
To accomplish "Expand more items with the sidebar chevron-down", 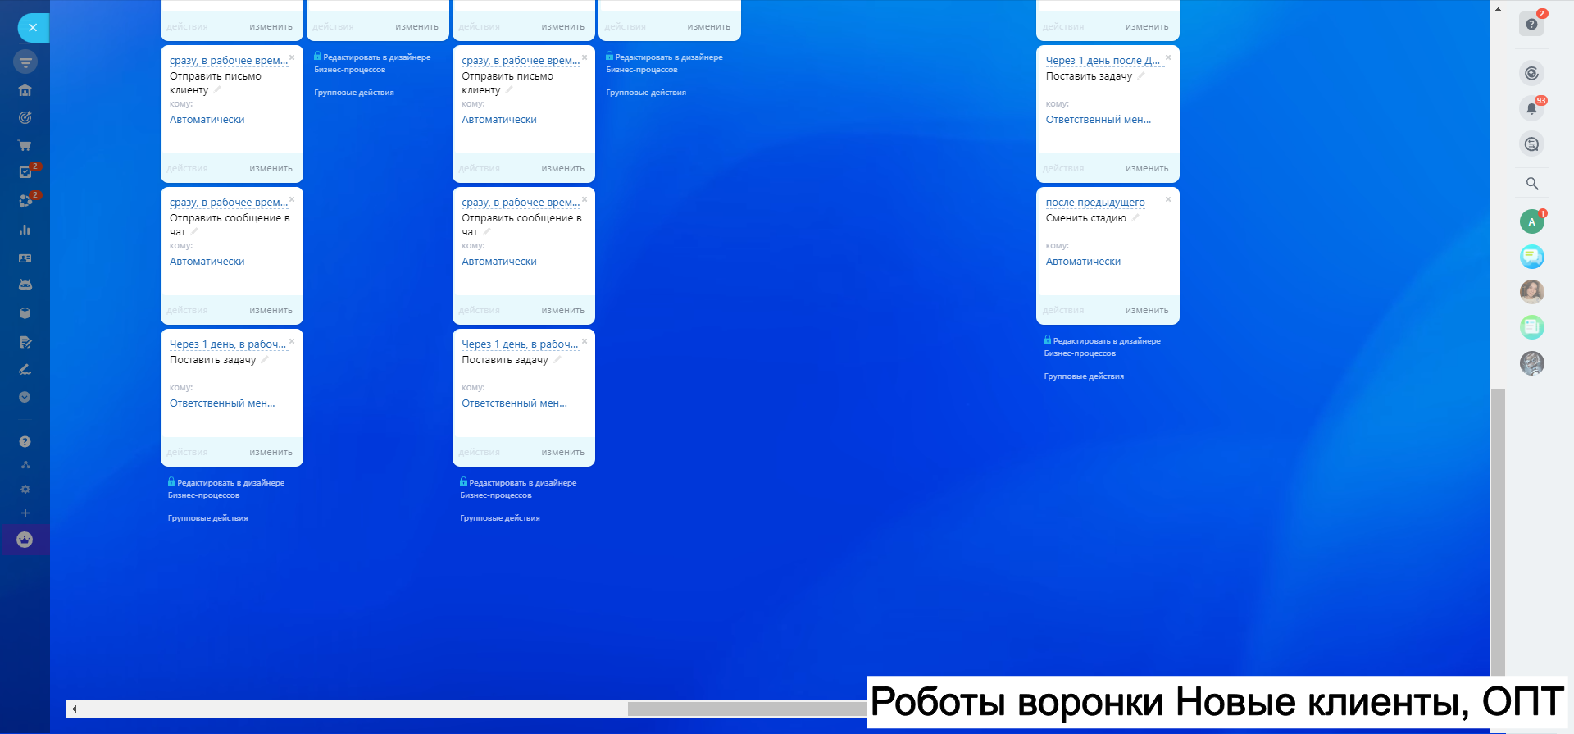I will coord(25,397).
